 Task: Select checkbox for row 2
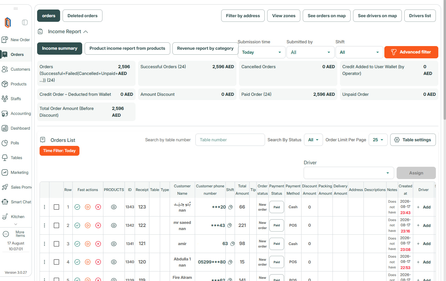(56, 225)
